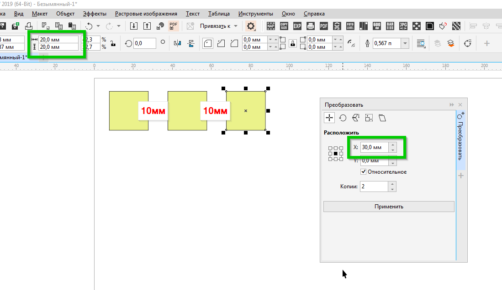502x290 pixels.
Task: Click the Копии count input field
Action: coord(374,186)
